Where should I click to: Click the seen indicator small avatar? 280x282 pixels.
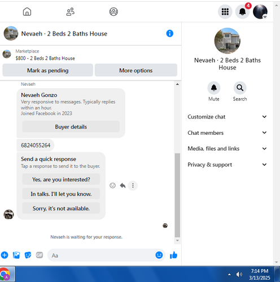[165, 226]
